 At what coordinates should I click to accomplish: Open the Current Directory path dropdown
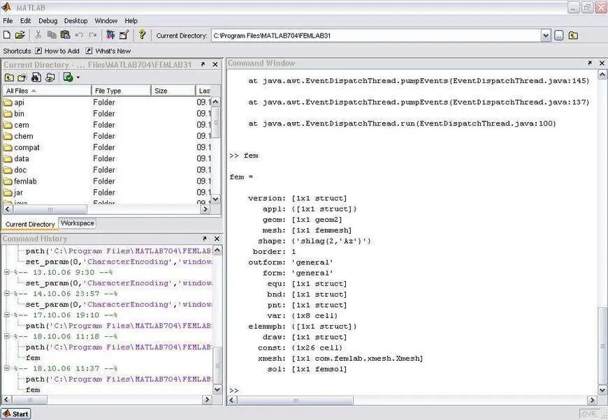tap(546, 36)
